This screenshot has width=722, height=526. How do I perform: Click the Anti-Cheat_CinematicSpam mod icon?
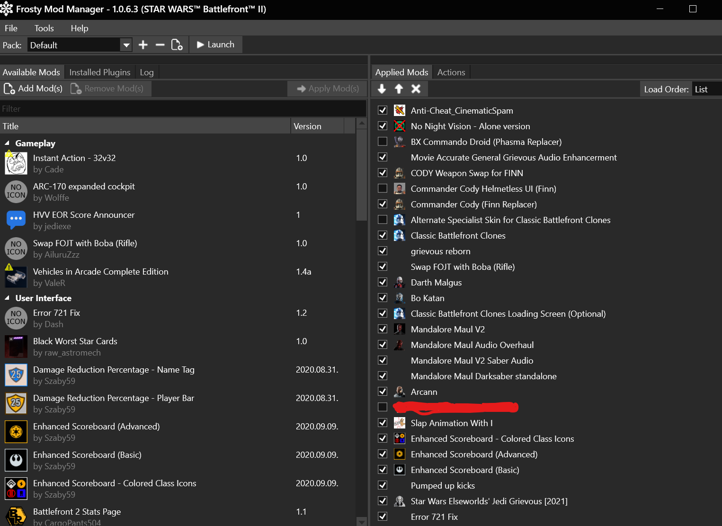pyautogui.click(x=400, y=110)
